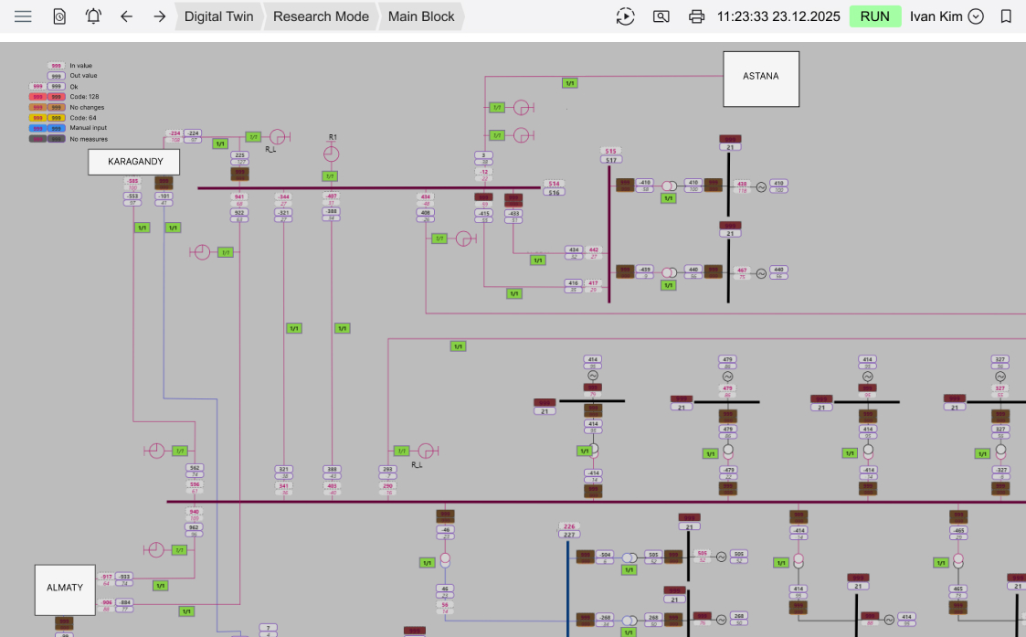Toggle the 1/1 breaker below R1 reactor
Image resolution: width=1026 pixels, height=637 pixels.
pyautogui.click(x=330, y=175)
